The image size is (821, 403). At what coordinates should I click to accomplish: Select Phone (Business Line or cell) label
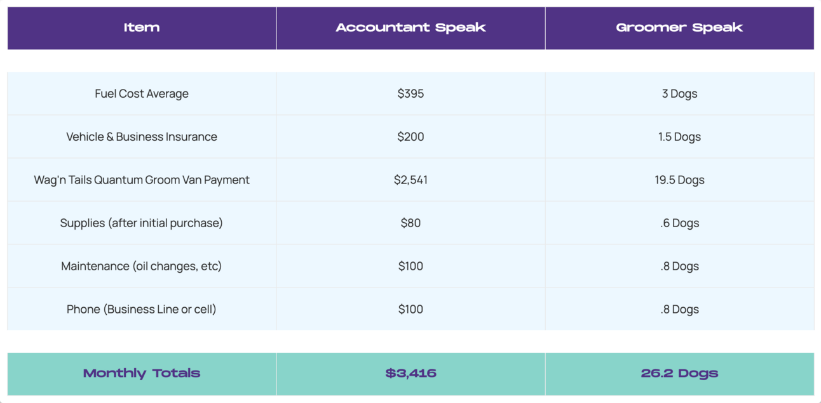point(142,310)
